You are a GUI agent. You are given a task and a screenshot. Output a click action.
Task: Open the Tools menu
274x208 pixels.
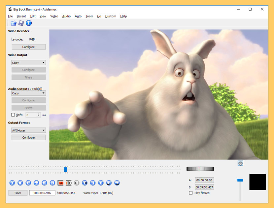coord(89,16)
